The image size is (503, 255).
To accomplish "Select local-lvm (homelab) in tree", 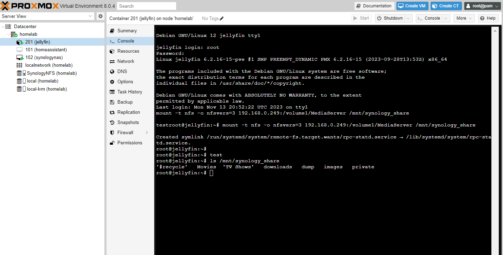I will click(x=47, y=89).
